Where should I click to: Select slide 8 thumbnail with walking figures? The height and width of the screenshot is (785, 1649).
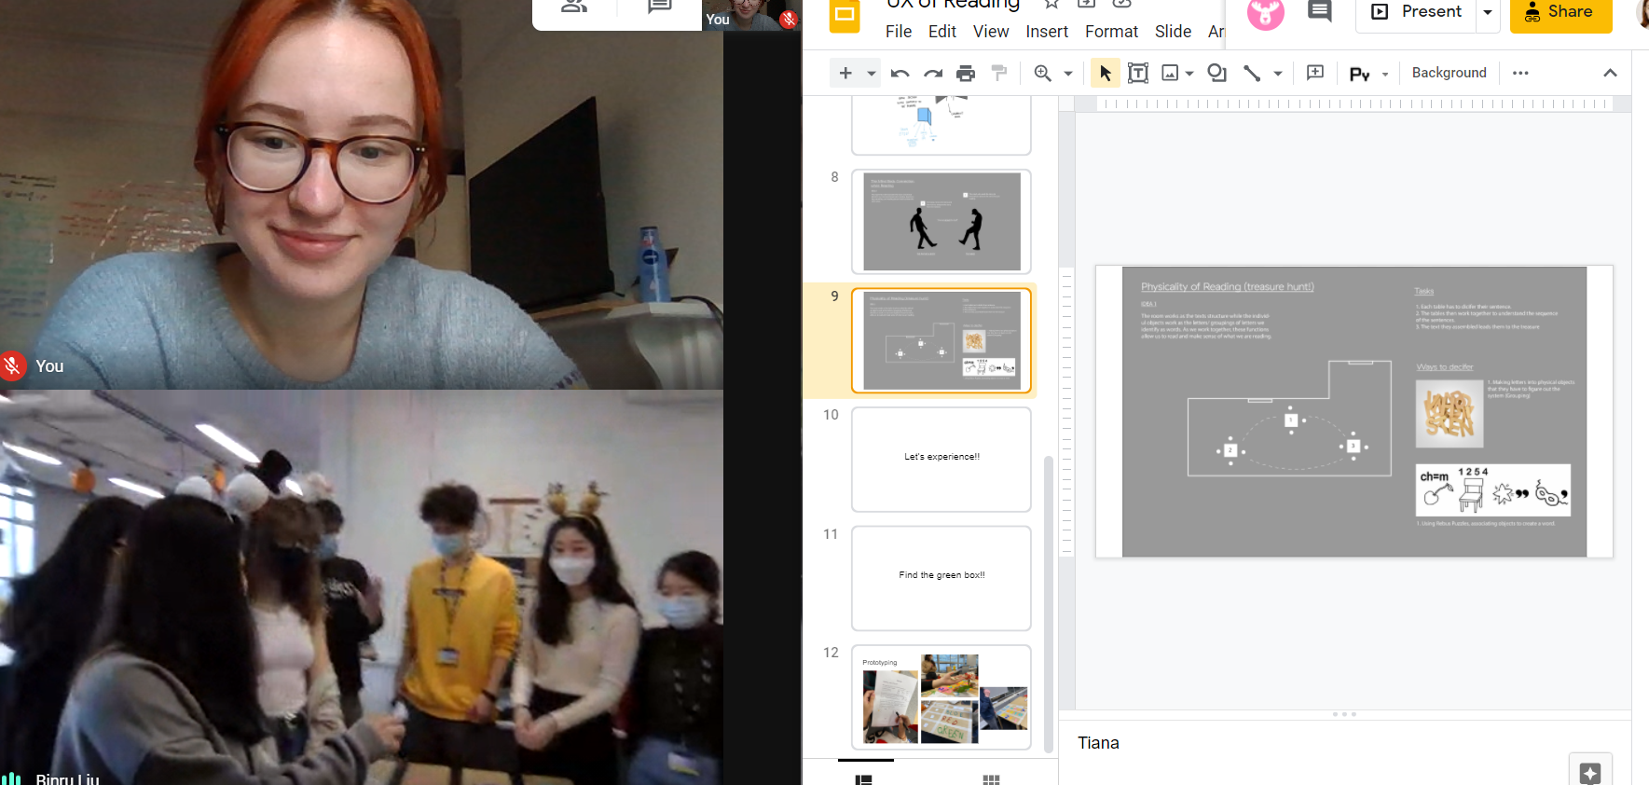click(941, 222)
